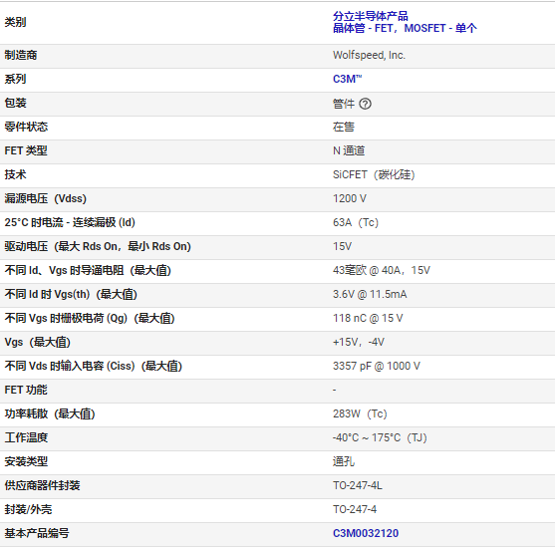Select the 3357 pF @ 1000 V value
The height and width of the screenshot is (547, 555).
click(x=377, y=366)
